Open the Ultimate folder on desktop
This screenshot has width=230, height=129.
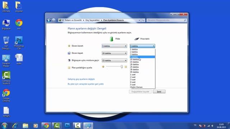[x=6, y=7]
